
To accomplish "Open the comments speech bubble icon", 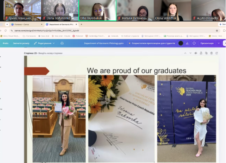I will click(x=194, y=43).
